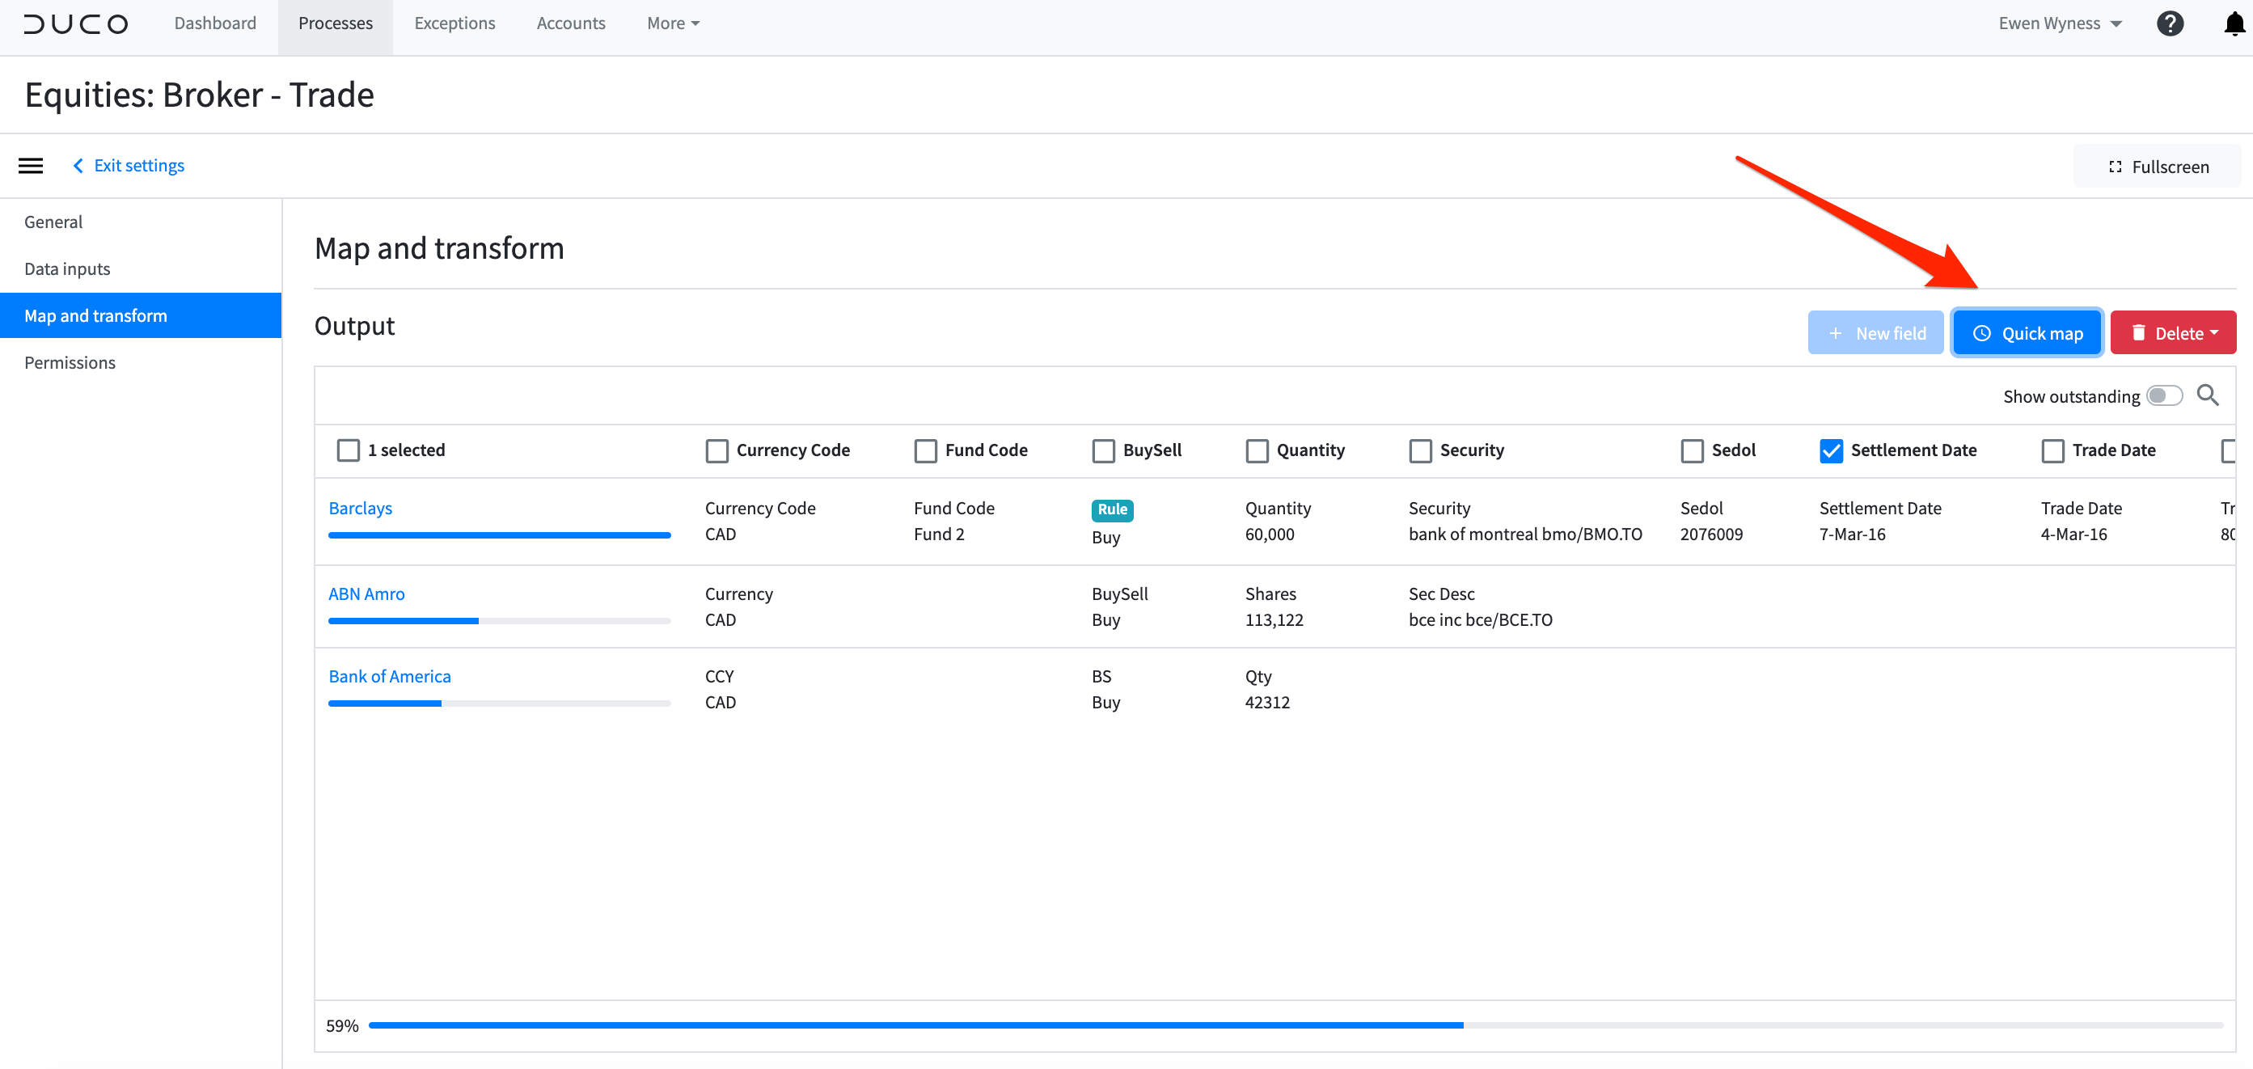The image size is (2253, 1069).
Task: Go to the Dashboard
Action: pos(214,23)
